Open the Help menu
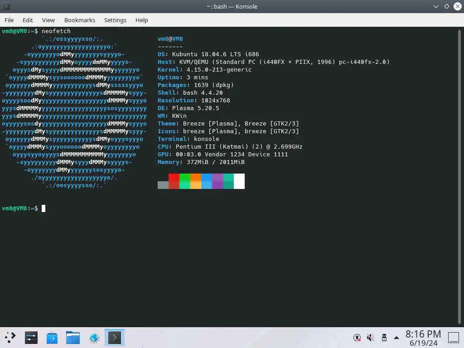 [142, 20]
